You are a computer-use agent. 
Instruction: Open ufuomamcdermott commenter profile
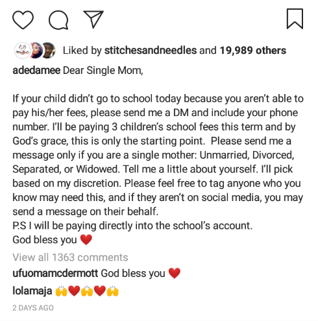[x=55, y=273]
